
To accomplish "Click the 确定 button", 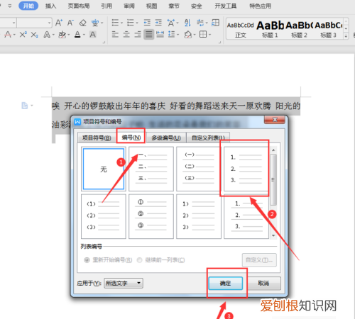I will coord(226,283).
